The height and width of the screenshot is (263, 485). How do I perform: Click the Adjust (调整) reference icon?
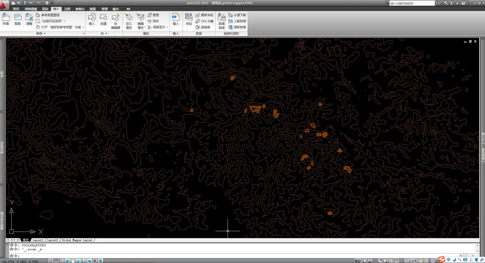pyautogui.click(x=29, y=19)
